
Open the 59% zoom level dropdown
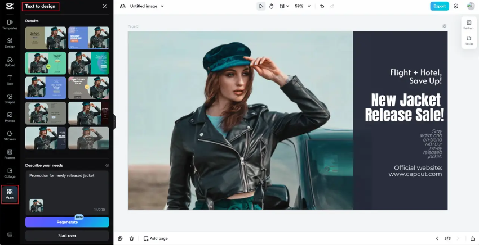303,6
